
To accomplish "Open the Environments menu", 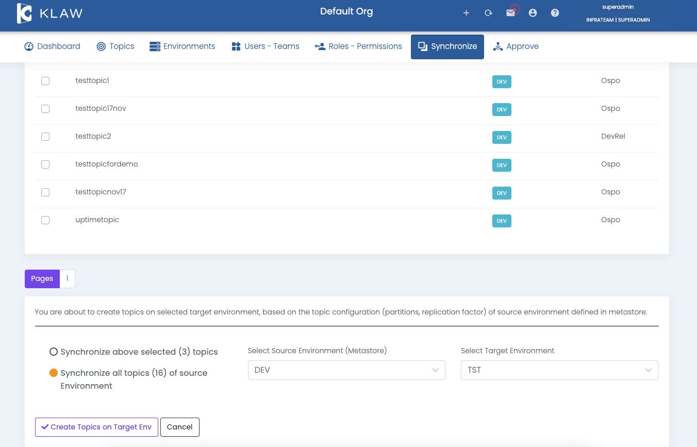I will 182,46.
